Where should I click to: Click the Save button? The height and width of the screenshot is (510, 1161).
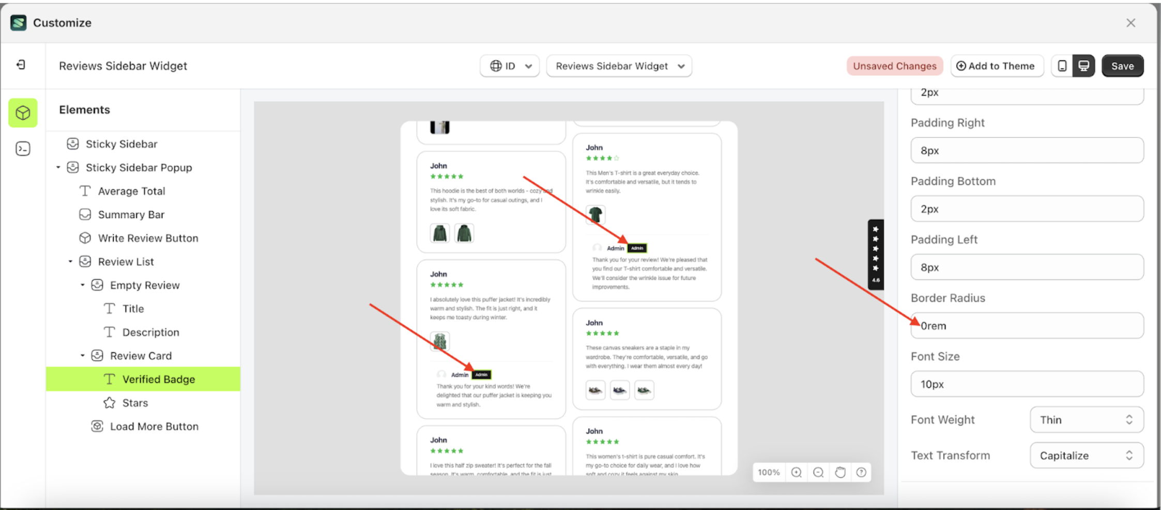[1122, 66]
